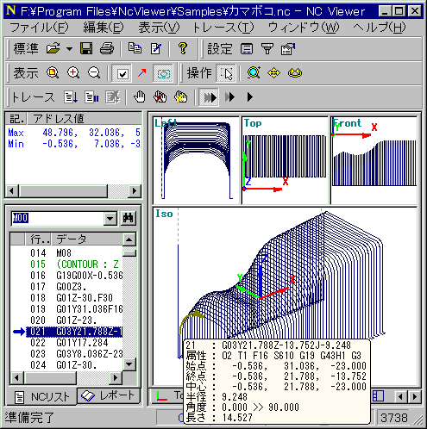Screen dimensions: 427x429
Task: Toggle the checkmark display button
Action: pyautogui.click(x=122, y=73)
